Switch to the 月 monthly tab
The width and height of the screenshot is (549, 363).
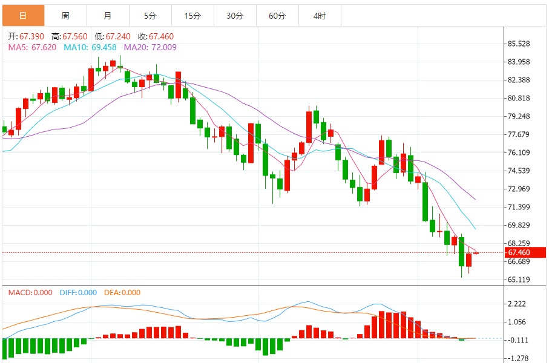point(108,15)
